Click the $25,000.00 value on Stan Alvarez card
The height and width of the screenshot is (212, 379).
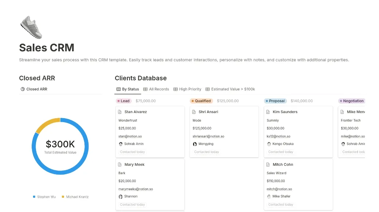(127, 128)
